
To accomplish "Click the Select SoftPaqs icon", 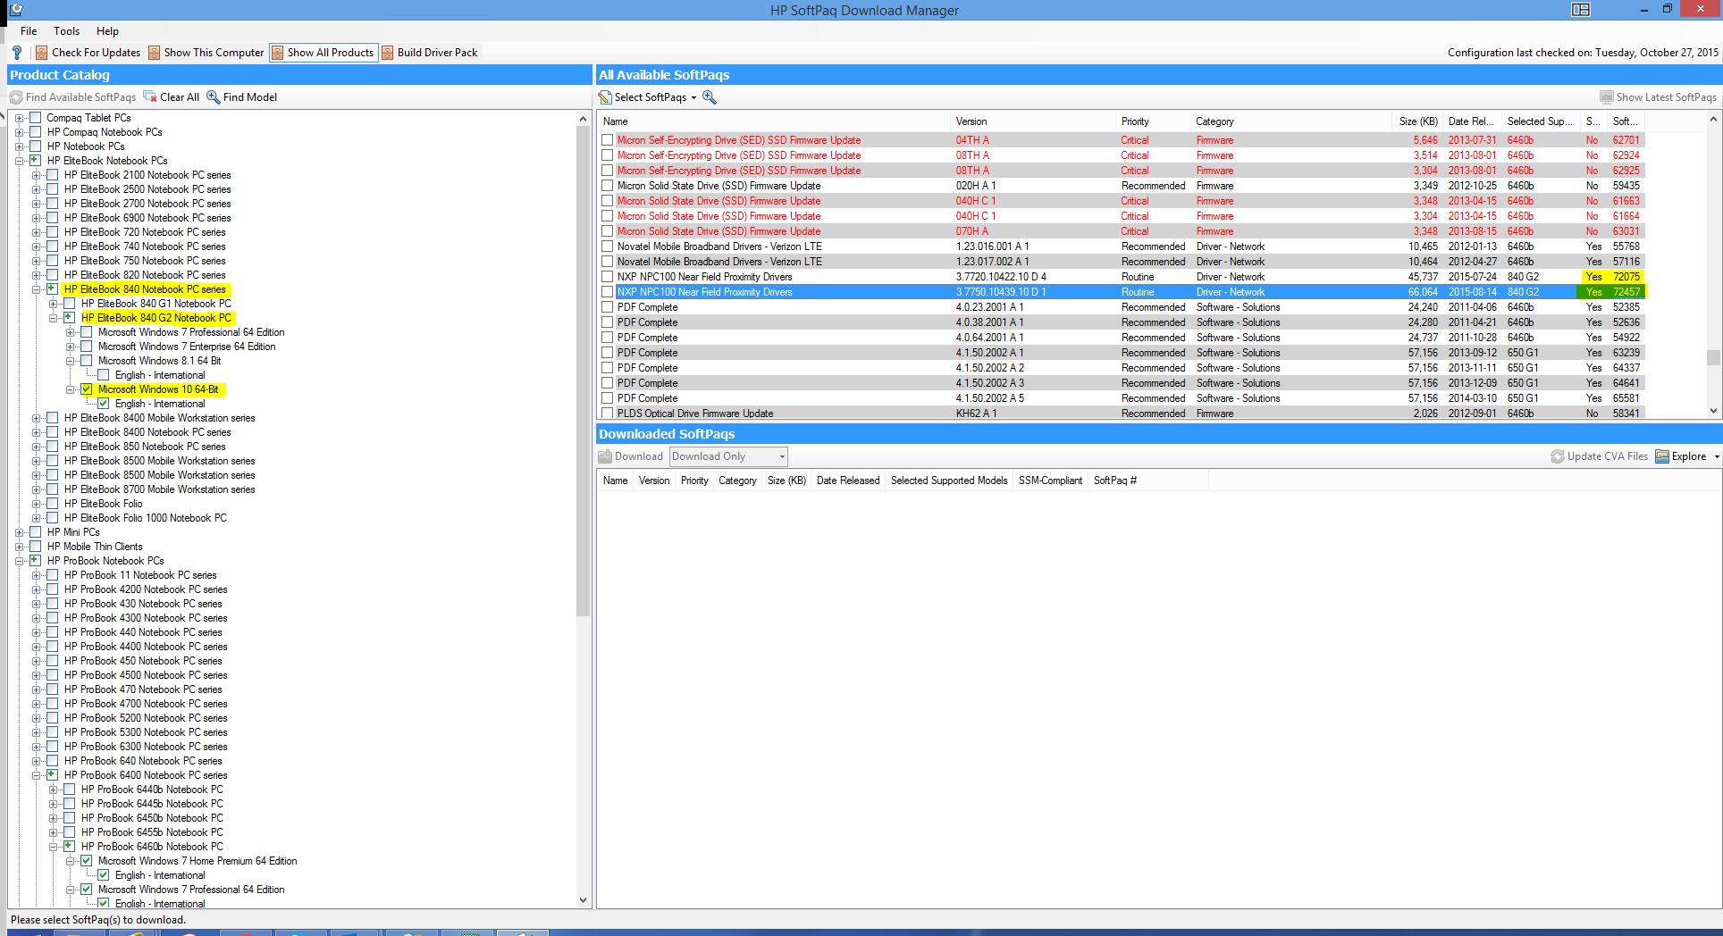I will click(x=605, y=97).
